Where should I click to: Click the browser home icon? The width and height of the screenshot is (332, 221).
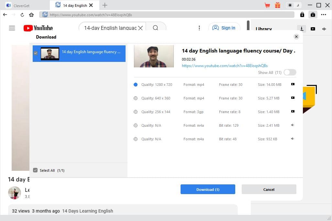pyautogui.click(x=31, y=15)
